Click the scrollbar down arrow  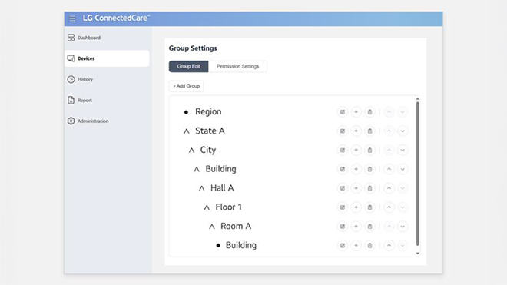(x=417, y=254)
